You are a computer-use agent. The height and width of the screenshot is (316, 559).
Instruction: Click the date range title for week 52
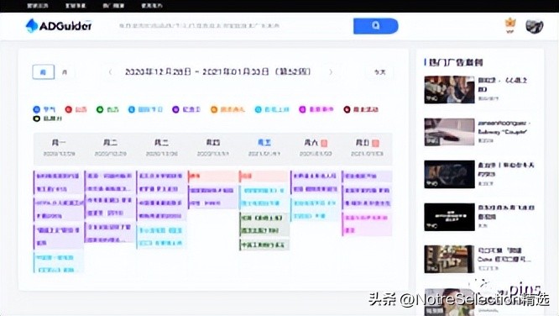[218, 71]
